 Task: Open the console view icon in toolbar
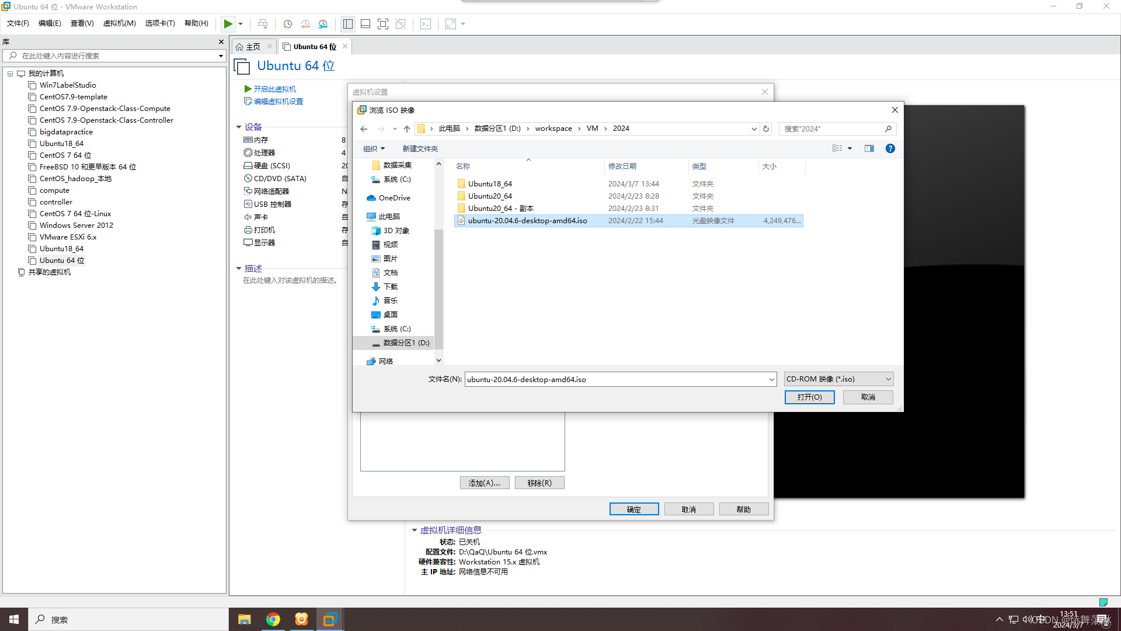(426, 24)
